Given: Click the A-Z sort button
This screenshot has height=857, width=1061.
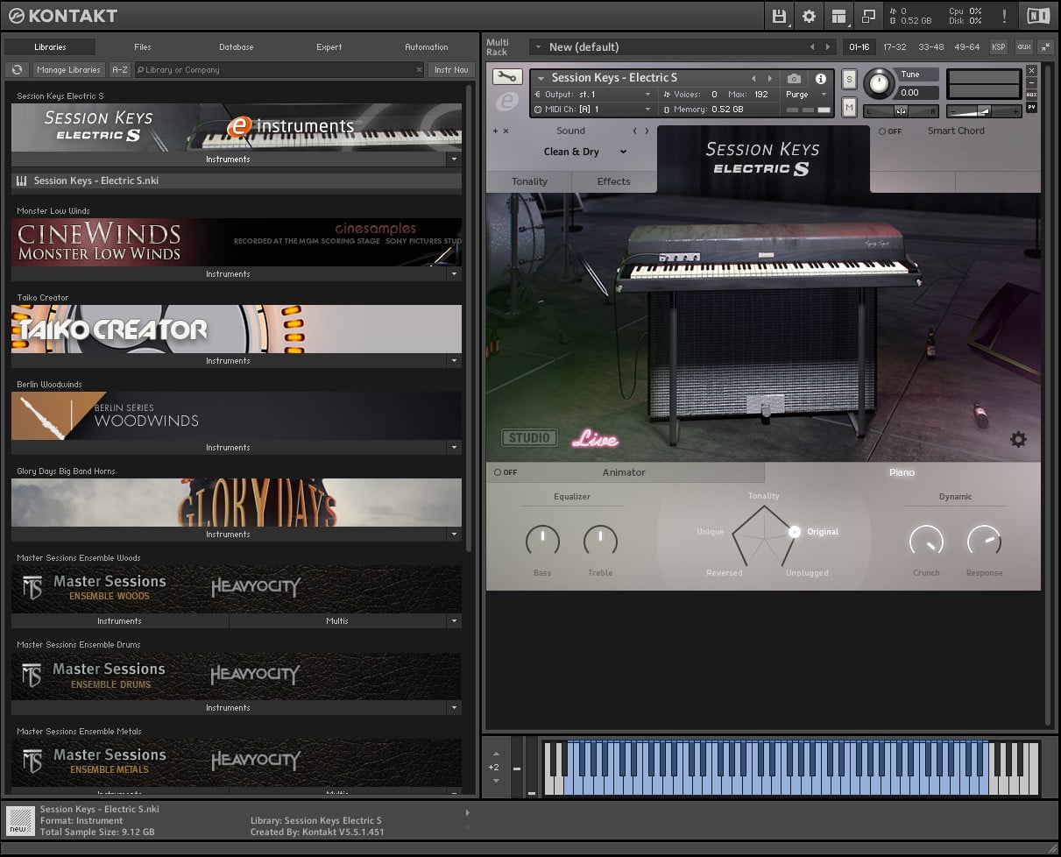Looking at the screenshot, I should pyautogui.click(x=120, y=69).
